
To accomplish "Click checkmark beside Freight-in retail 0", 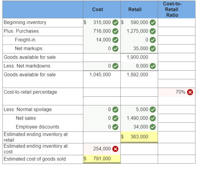I will (153, 40).
